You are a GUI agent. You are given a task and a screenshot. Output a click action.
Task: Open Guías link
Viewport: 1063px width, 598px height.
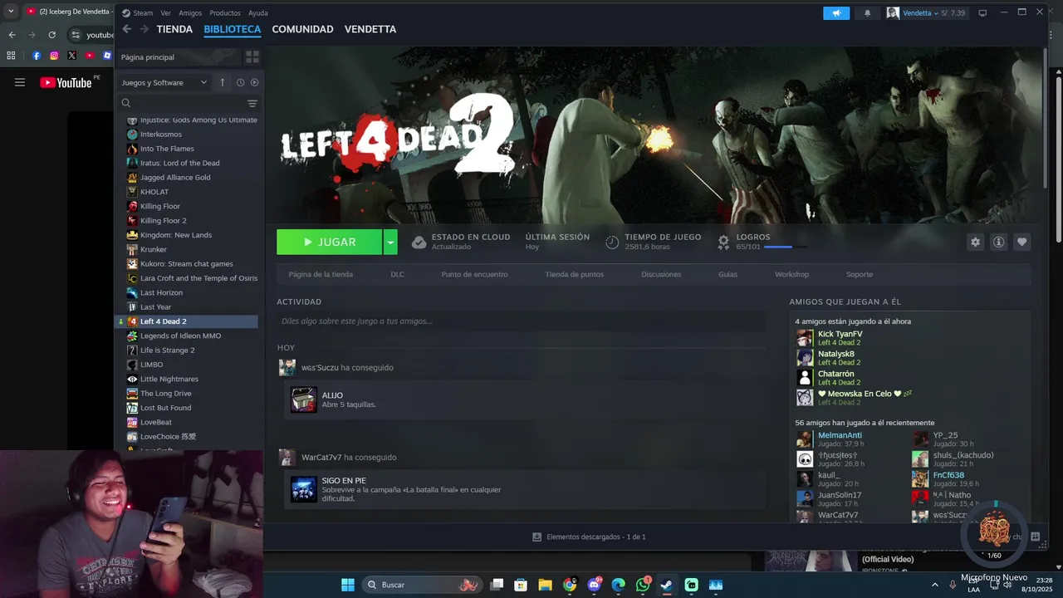[x=728, y=274]
